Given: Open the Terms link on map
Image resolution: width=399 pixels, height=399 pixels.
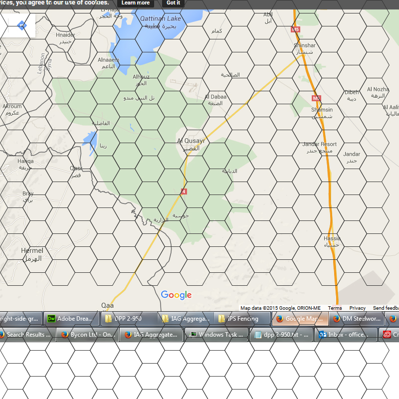Looking at the screenshot, I should (335, 308).
